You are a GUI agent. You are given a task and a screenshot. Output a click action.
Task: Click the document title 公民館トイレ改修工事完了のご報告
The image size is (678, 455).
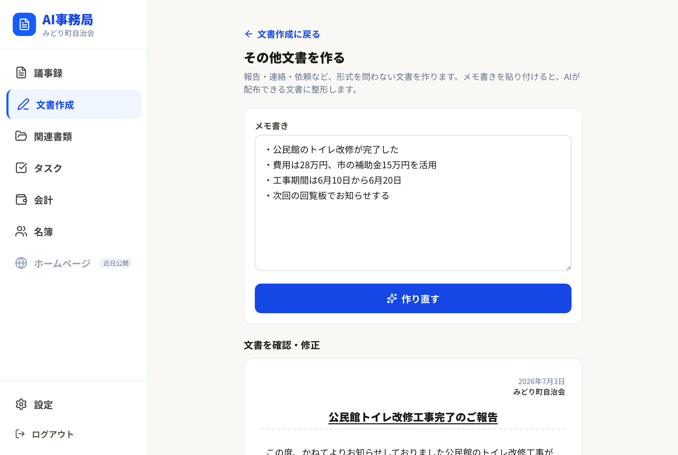[x=413, y=417]
